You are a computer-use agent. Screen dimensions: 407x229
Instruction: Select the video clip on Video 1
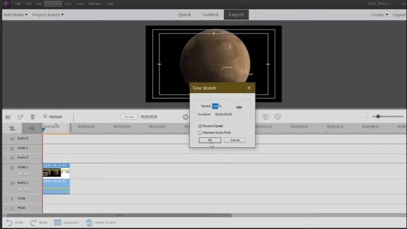pos(56,171)
